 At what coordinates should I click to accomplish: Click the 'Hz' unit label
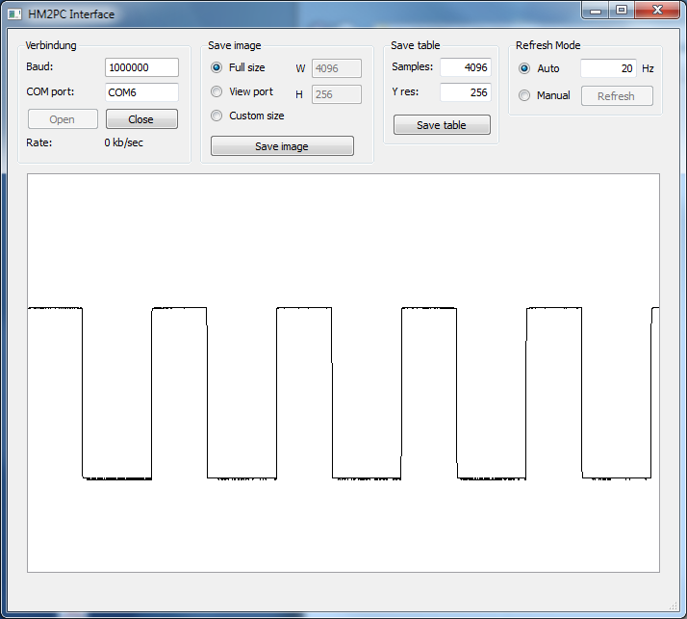[x=648, y=68]
